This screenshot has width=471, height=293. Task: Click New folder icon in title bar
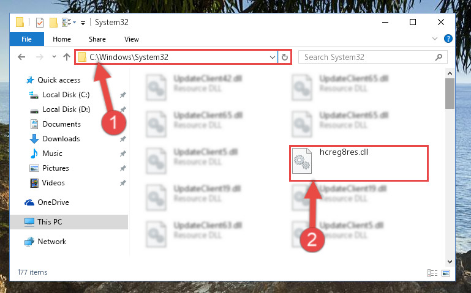[53, 23]
